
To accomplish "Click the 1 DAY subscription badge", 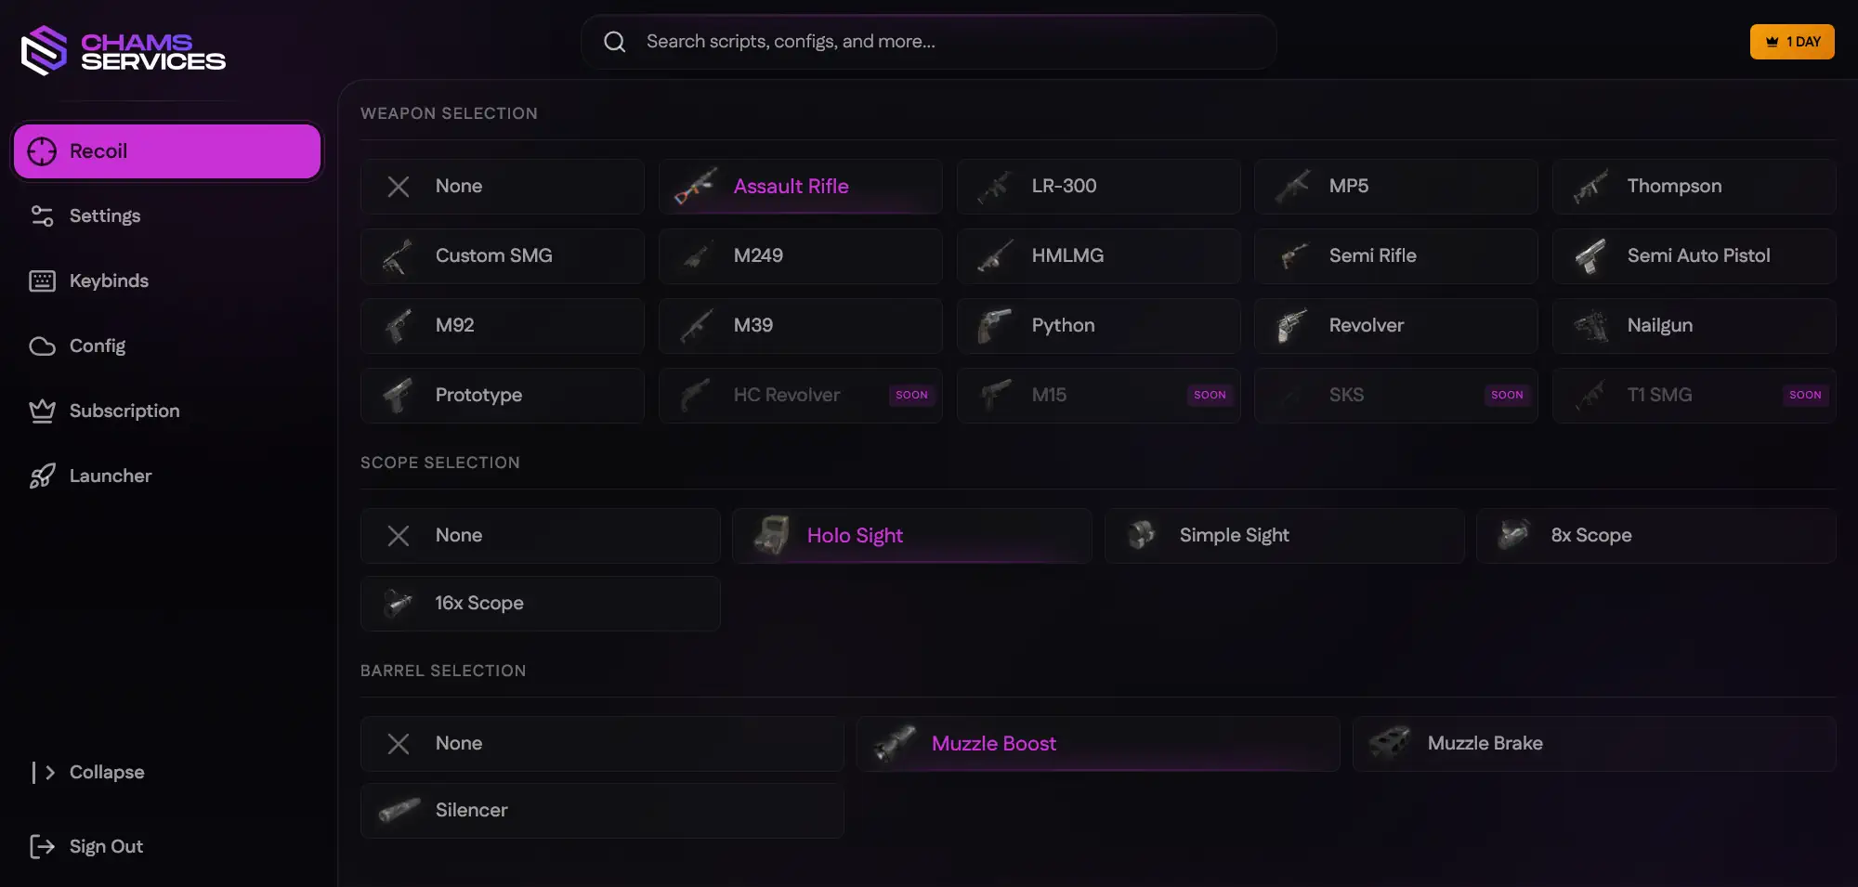I will coord(1791,42).
